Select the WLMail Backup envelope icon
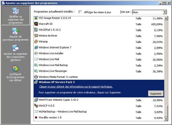Screen dimensions: 172x125 (36, 112)
